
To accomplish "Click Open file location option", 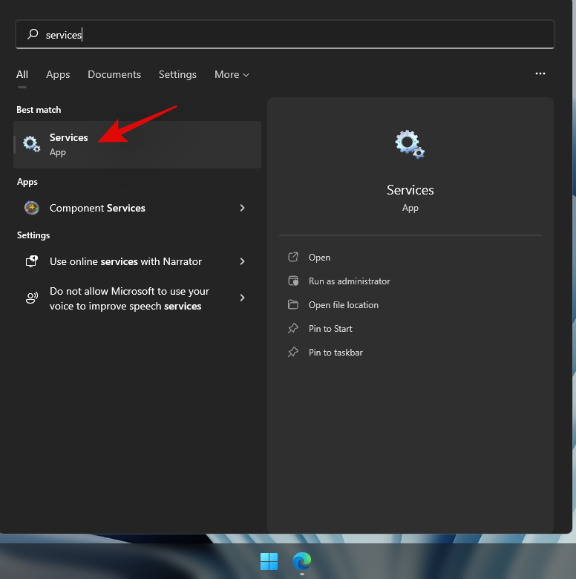I will [x=343, y=305].
